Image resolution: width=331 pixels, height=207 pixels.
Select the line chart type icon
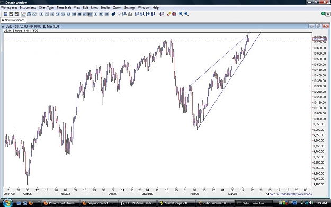(x=34, y=14)
